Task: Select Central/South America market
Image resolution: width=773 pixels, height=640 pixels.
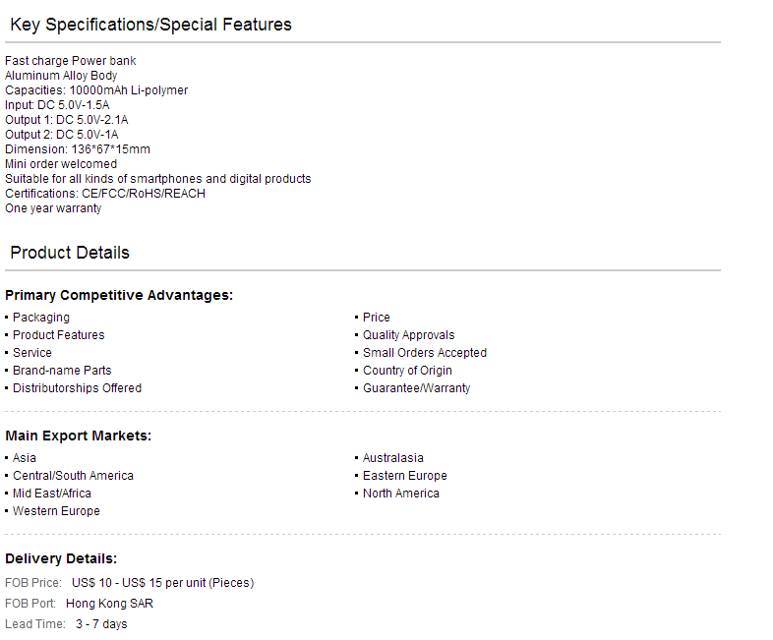Action: point(73,476)
